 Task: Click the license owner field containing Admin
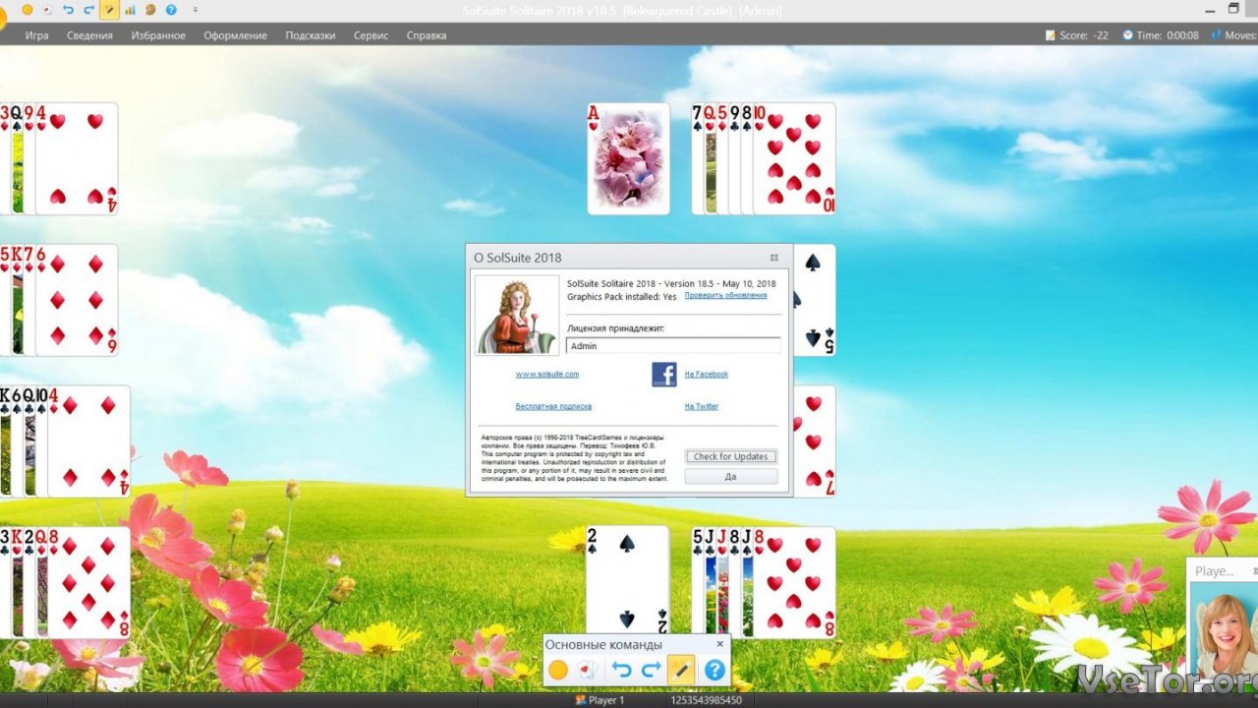coord(673,346)
